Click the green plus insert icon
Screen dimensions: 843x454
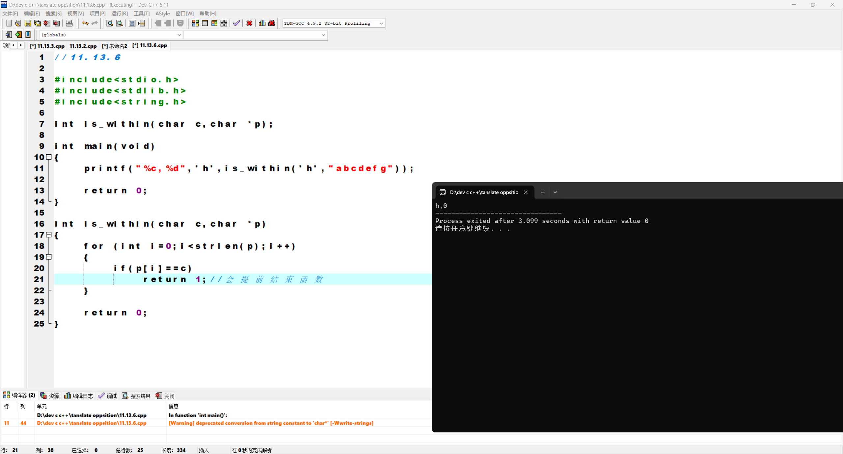tap(18, 35)
